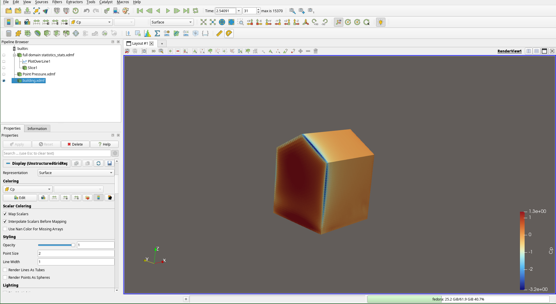Split the render view horizontally
Screen dimensions: 556x304
(x=529, y=51)
